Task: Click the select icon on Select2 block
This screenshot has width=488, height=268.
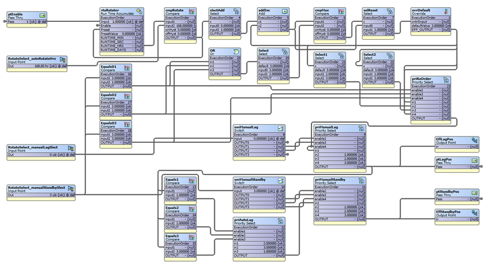Action: pyautogui.click(x=390, y=56)
